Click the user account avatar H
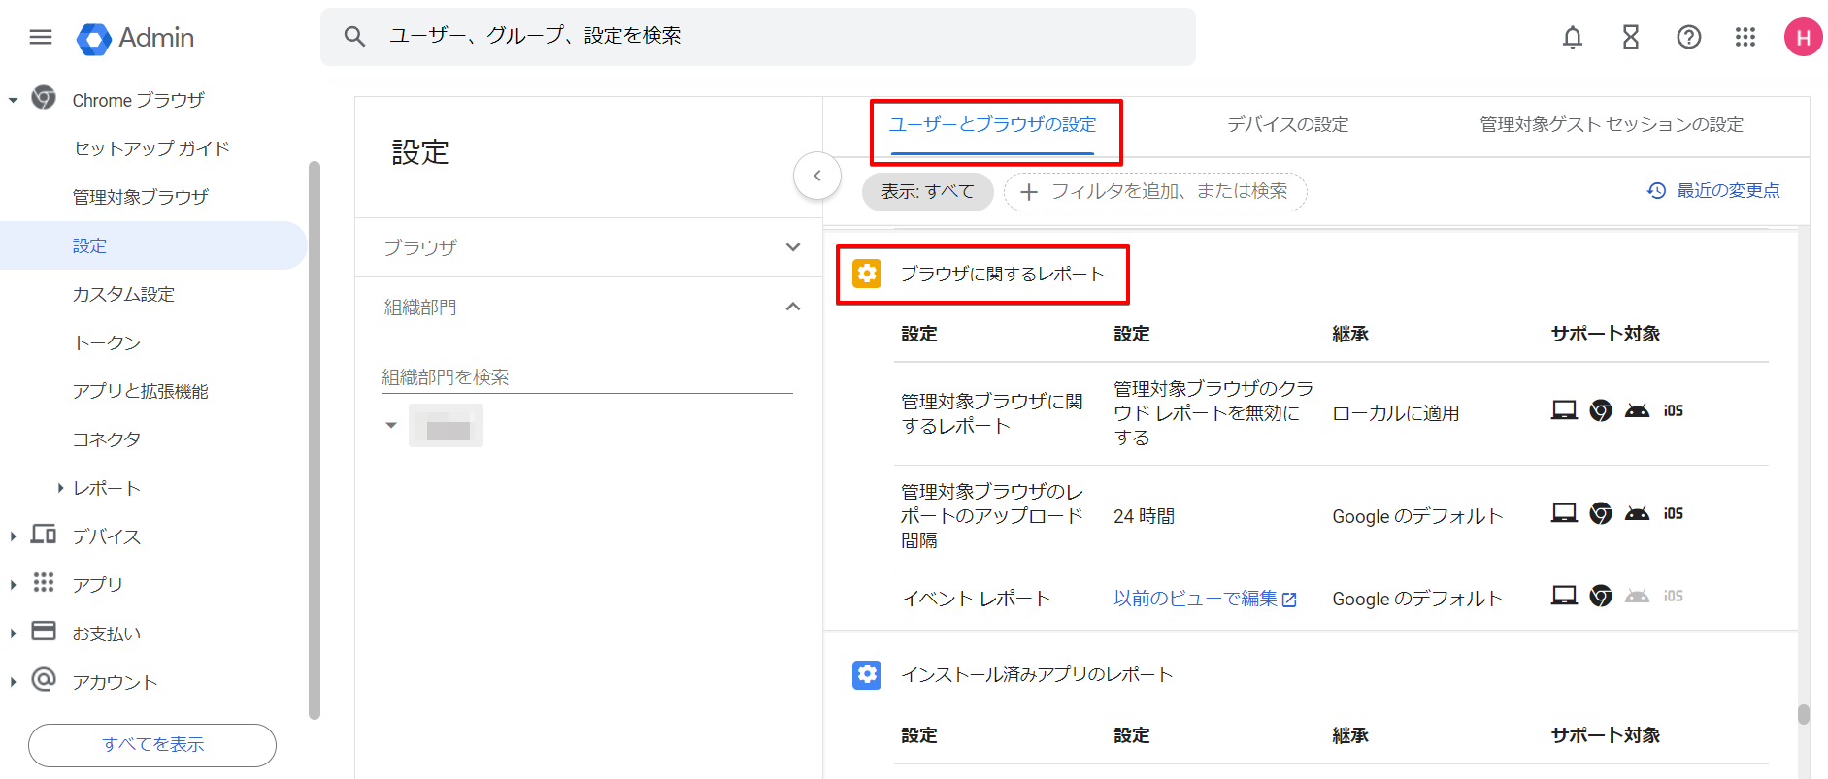1828x779 pixels. (x=1802, y=37)
